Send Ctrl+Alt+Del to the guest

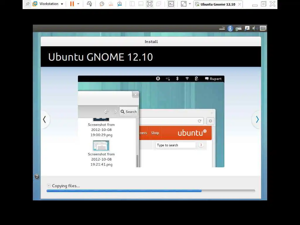click(89, 4)
